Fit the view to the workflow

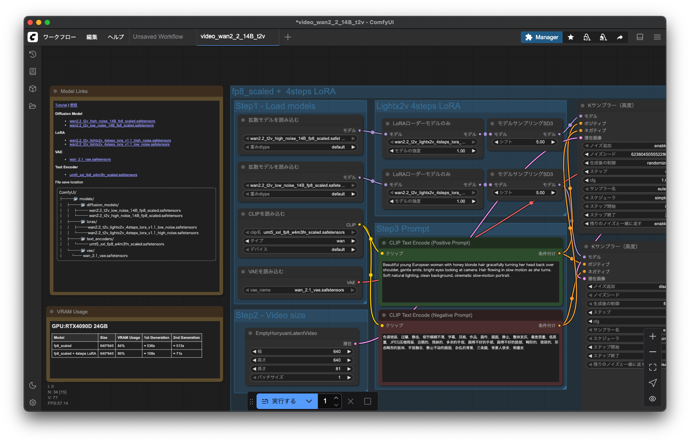[653, 367]
